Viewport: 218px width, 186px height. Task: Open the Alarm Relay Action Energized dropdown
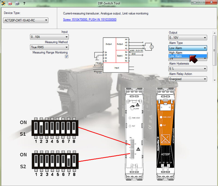tap(188, 79)
